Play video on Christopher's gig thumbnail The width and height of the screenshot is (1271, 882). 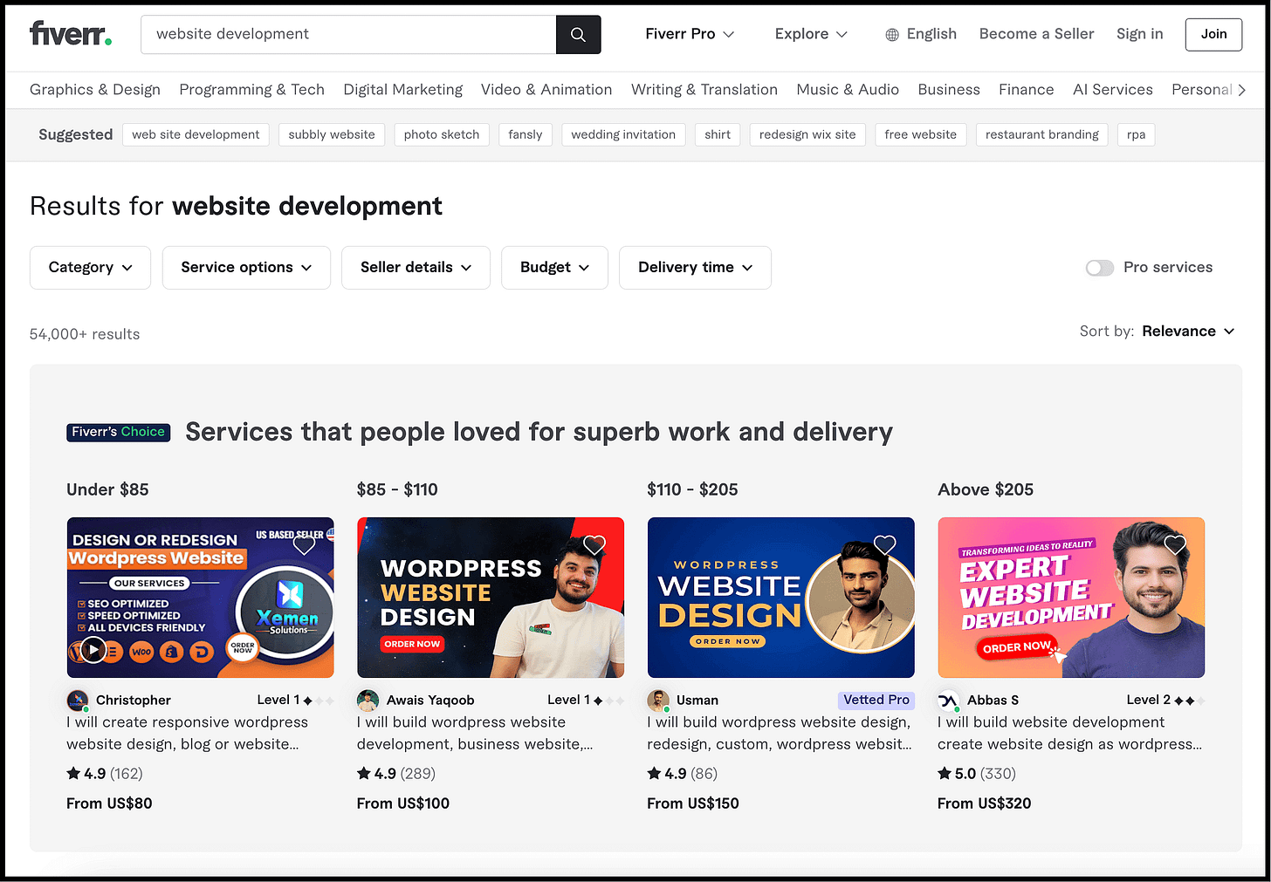pyautogui.click(x=93, y=650)
